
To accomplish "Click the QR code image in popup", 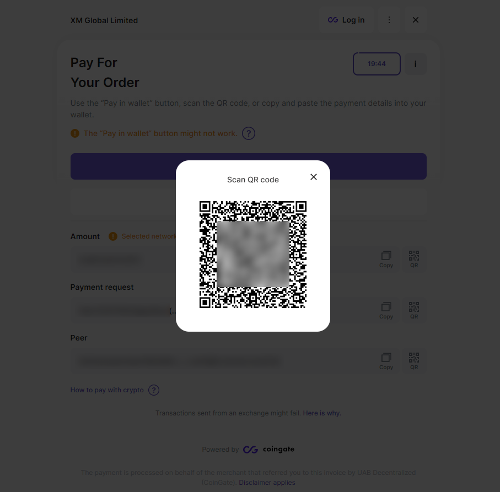I will [x=253, y=255].
